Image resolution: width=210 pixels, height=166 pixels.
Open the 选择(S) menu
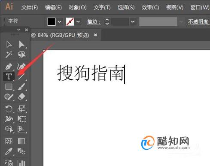pyautogui.click(x=126, y=7)
